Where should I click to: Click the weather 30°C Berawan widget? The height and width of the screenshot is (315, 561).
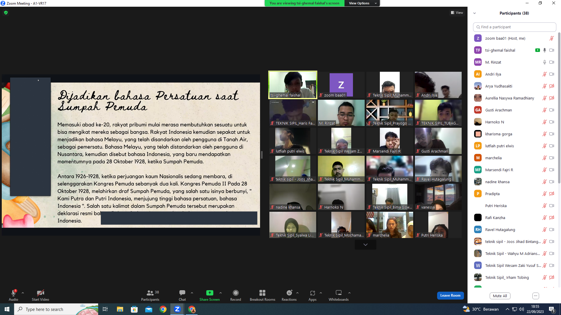[x=481, y=309]
